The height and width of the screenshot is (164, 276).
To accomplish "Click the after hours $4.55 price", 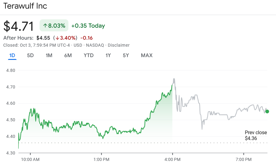I will [43, 38].
